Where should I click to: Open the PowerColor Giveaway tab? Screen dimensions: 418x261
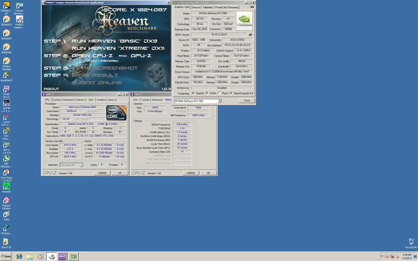pyautogui.click(x=227, y=7)
